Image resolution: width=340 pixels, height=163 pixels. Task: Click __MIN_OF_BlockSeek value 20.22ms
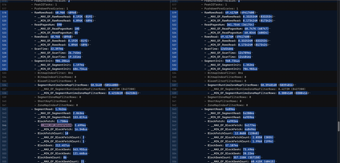click(248, 153)
